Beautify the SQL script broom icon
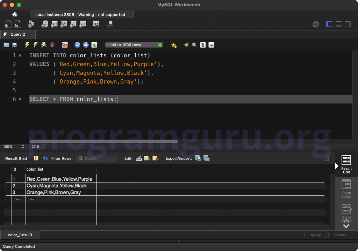The width and height of the screenshot is (358, 251). [186, 45]
